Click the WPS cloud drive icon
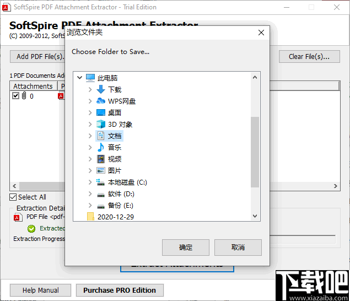This screenshot has width=350, height=301. pyautogui.click(x=101, y=101)
